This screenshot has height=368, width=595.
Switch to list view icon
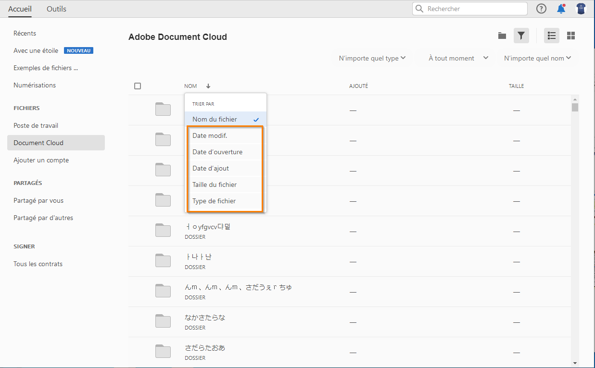click(x=551, y=36)
